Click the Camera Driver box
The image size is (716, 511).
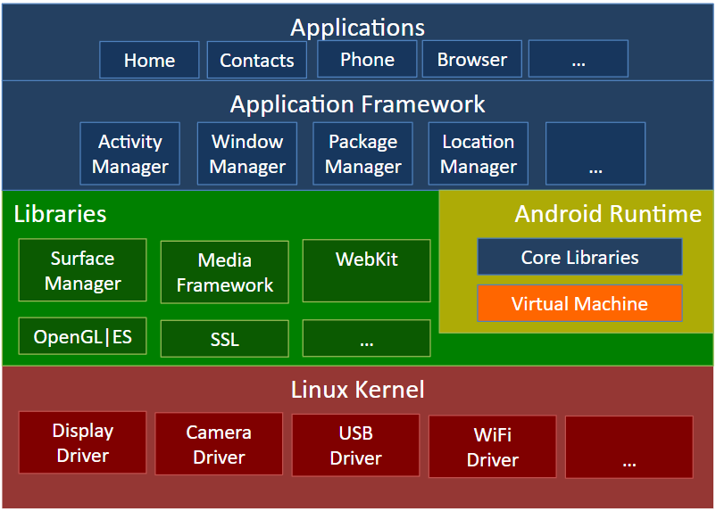click(219, 444)
